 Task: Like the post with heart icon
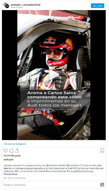(6, 151)
